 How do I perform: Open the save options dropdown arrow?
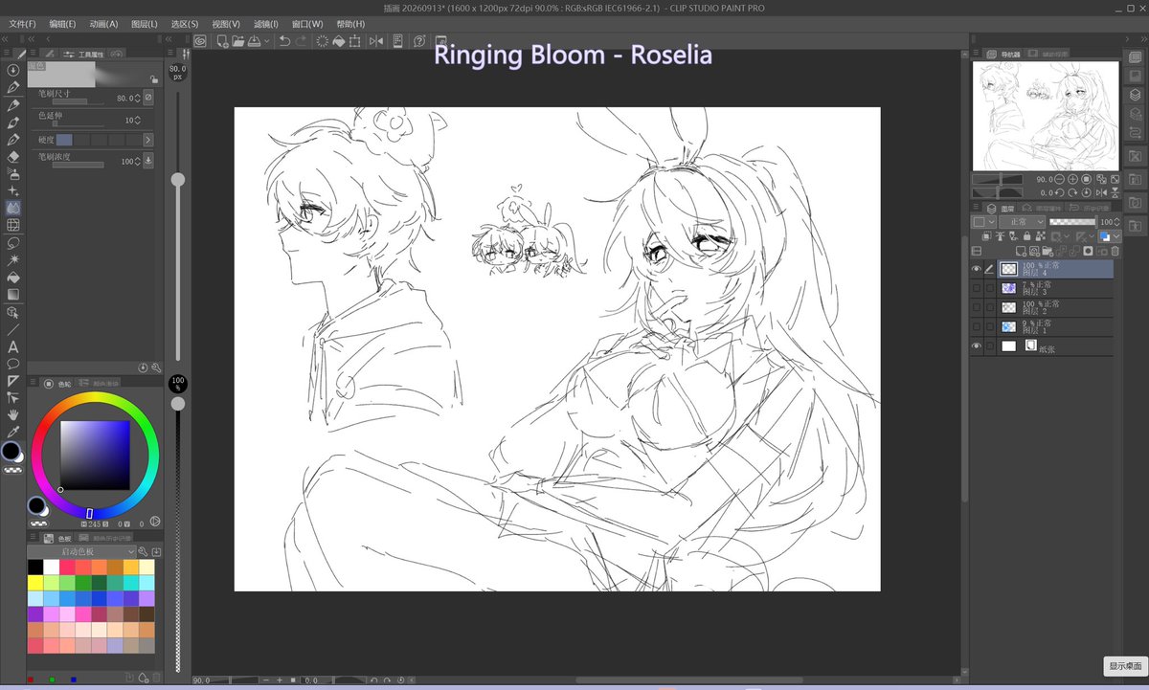[266, 41]
